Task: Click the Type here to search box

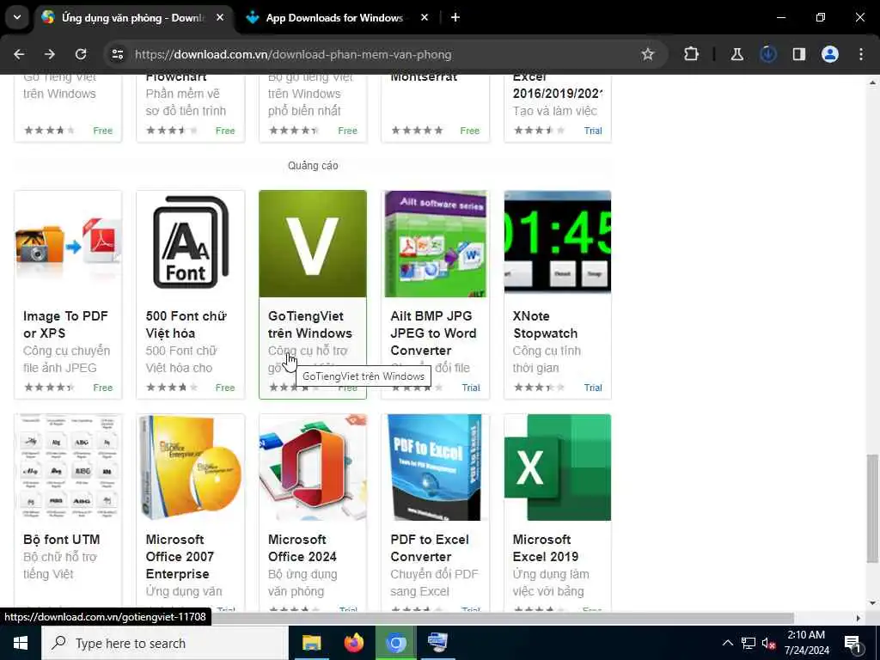Action: tap(165, 643)
